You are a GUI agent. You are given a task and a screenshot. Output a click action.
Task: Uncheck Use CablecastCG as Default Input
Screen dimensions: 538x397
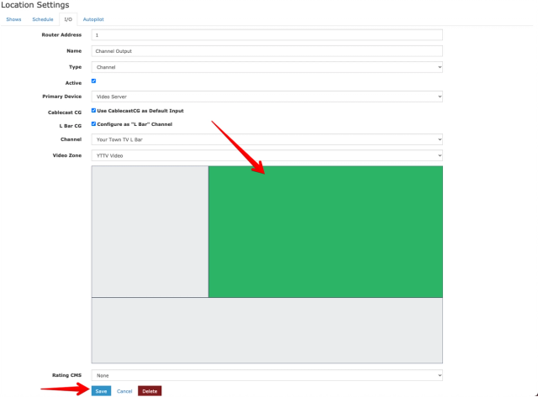click(93, 111)
